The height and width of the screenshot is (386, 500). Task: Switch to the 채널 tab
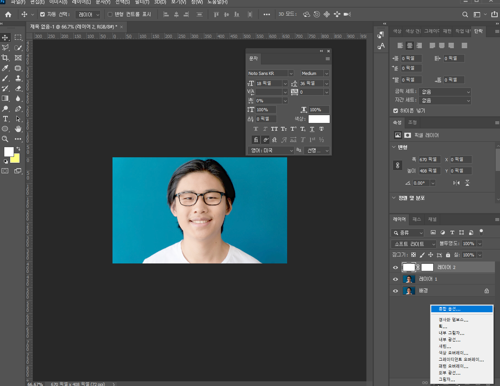pyautogui.click(x=432, y=219)
